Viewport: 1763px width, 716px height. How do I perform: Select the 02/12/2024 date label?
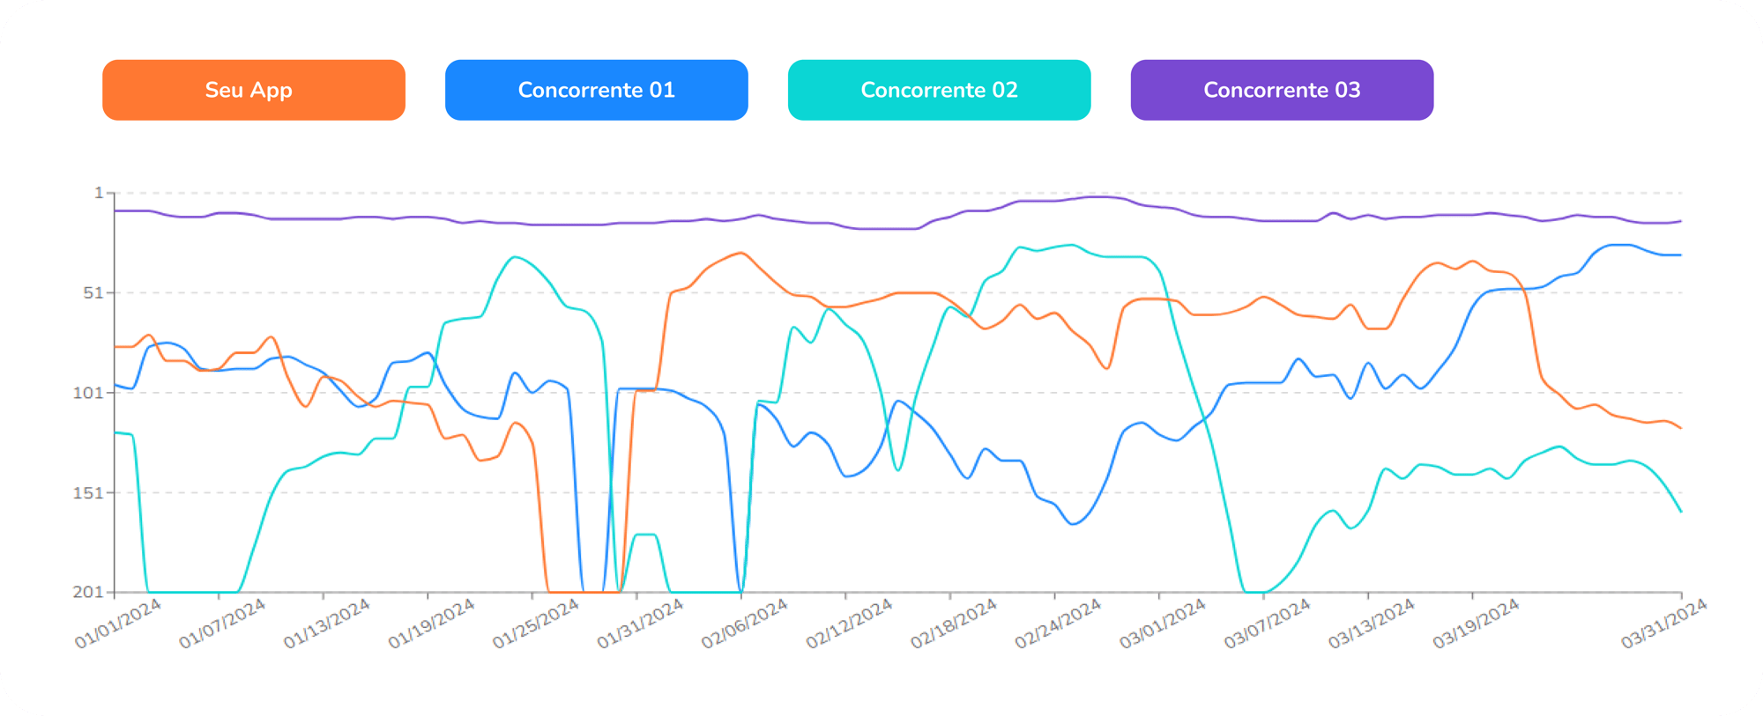tap(849, 624)
